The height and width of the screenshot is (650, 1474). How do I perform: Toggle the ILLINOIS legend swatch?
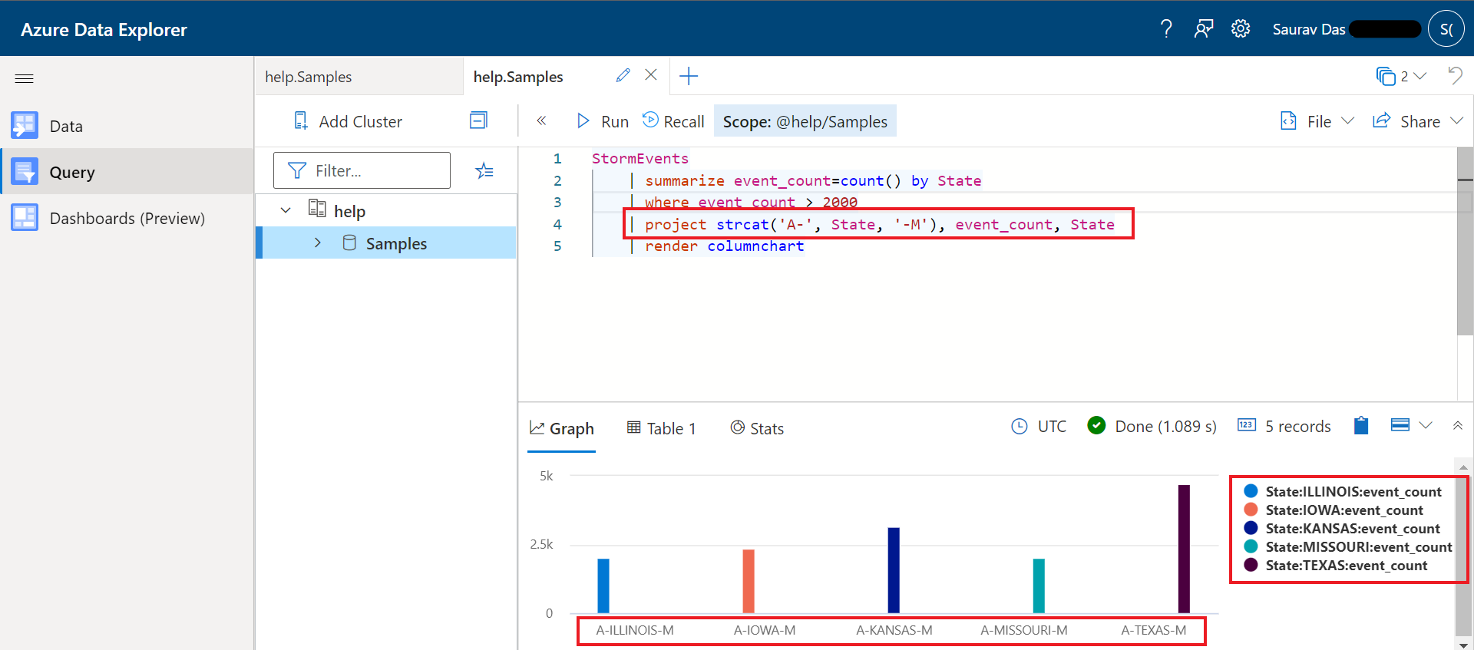(1251, 491)
